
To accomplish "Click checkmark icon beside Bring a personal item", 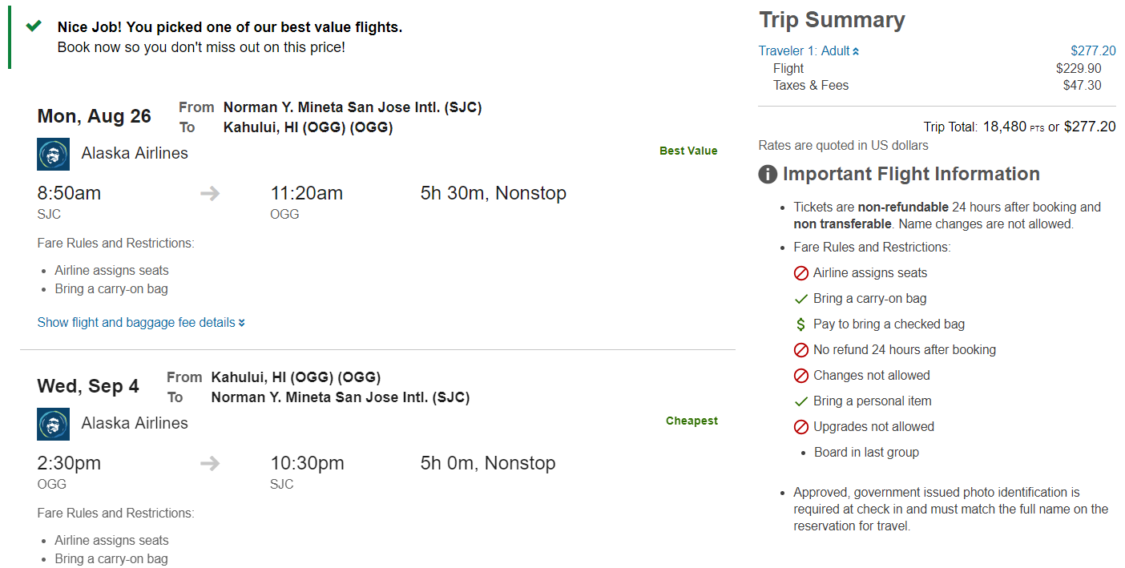I will (x=800, y=401).
